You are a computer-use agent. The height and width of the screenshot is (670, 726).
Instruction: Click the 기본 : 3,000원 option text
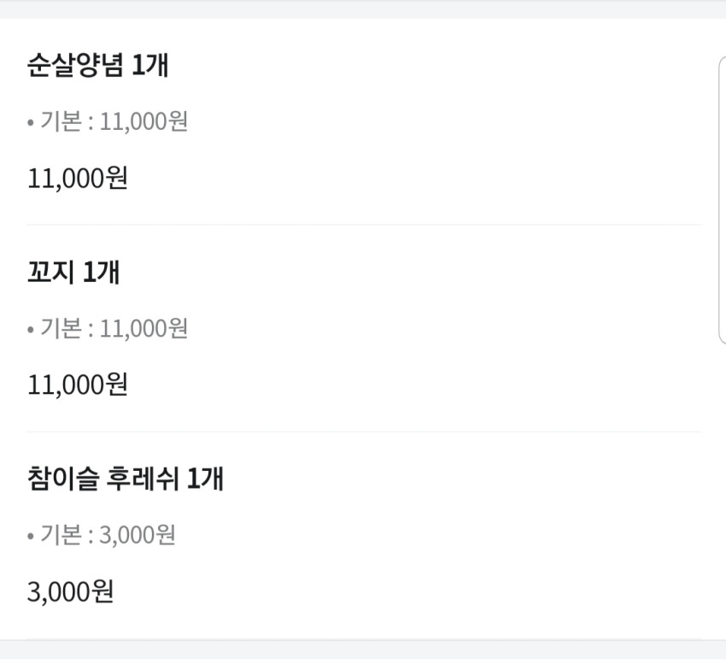pos(108,535)
